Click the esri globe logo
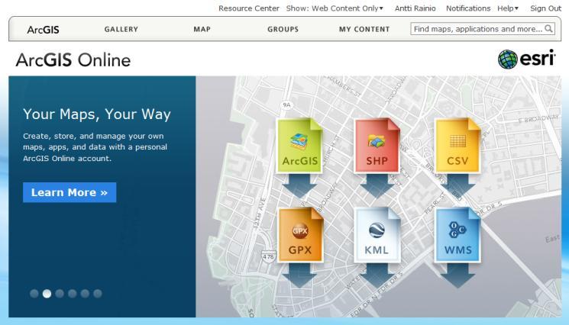The width and height of the screenshot is (569, 325). coord(507,59)
